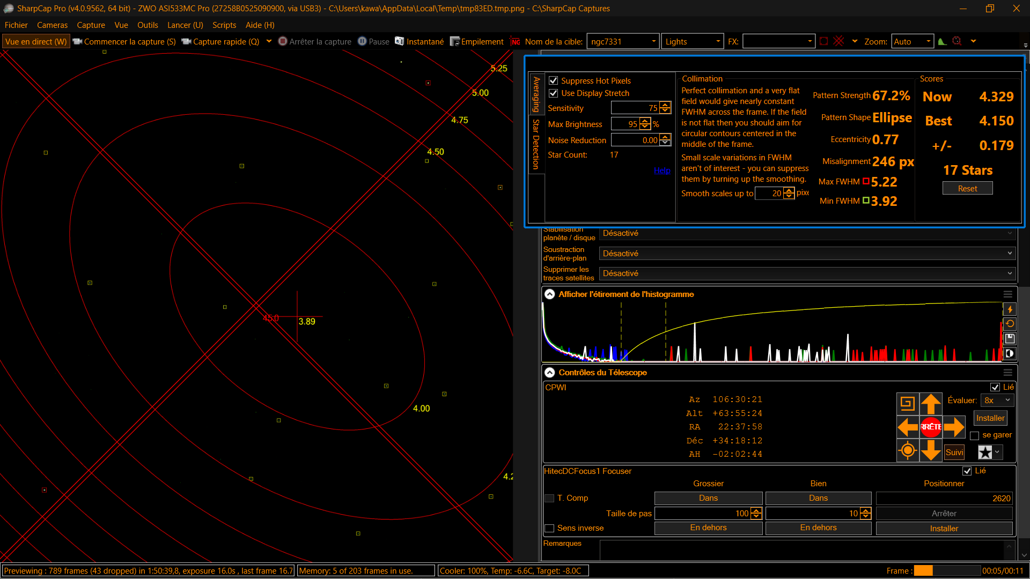Image resolution: width=1030 pixels, height=579 pixels.
Task: Open the Outils menu
Action: 148,25
